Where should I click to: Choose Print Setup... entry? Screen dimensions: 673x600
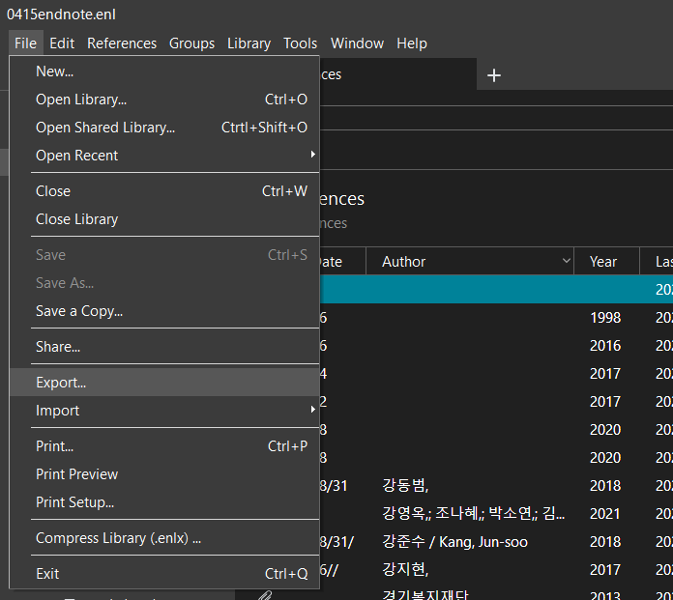pos(164,502)
